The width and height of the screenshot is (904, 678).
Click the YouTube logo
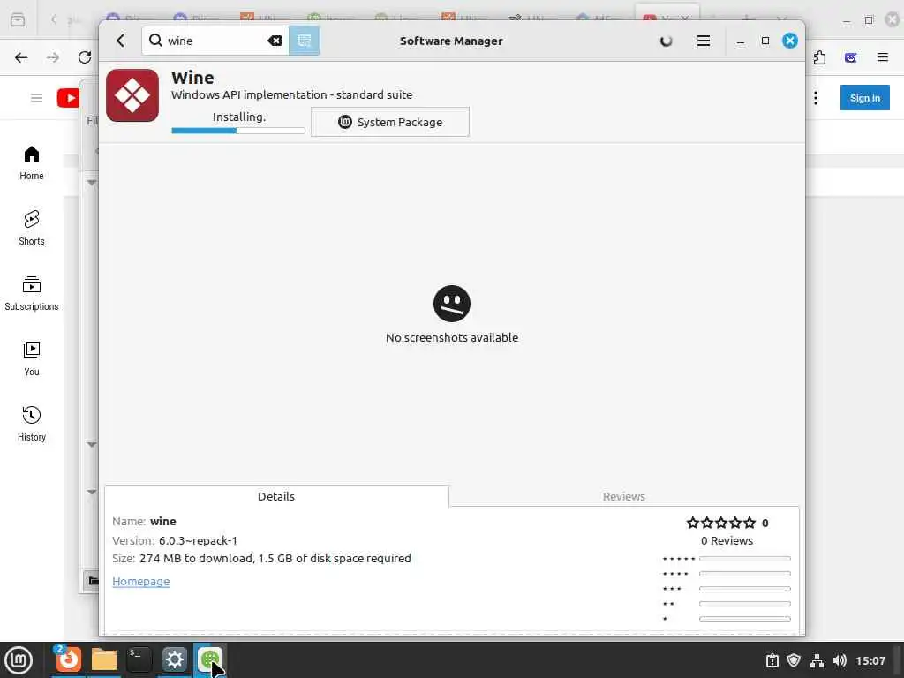click(x=68, y=98)
